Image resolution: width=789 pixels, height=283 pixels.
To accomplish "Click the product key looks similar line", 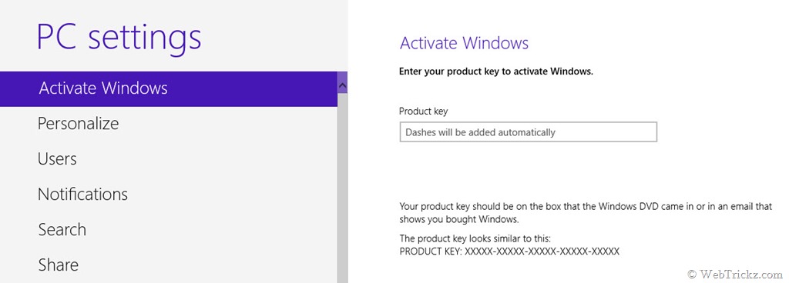I will click(478, 238).
